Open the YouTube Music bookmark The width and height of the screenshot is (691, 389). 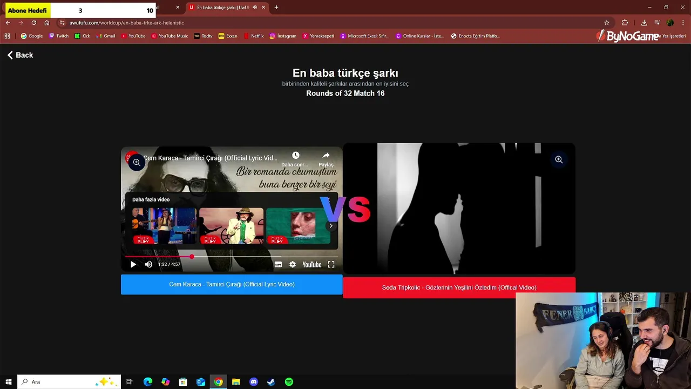coord(170,36)
